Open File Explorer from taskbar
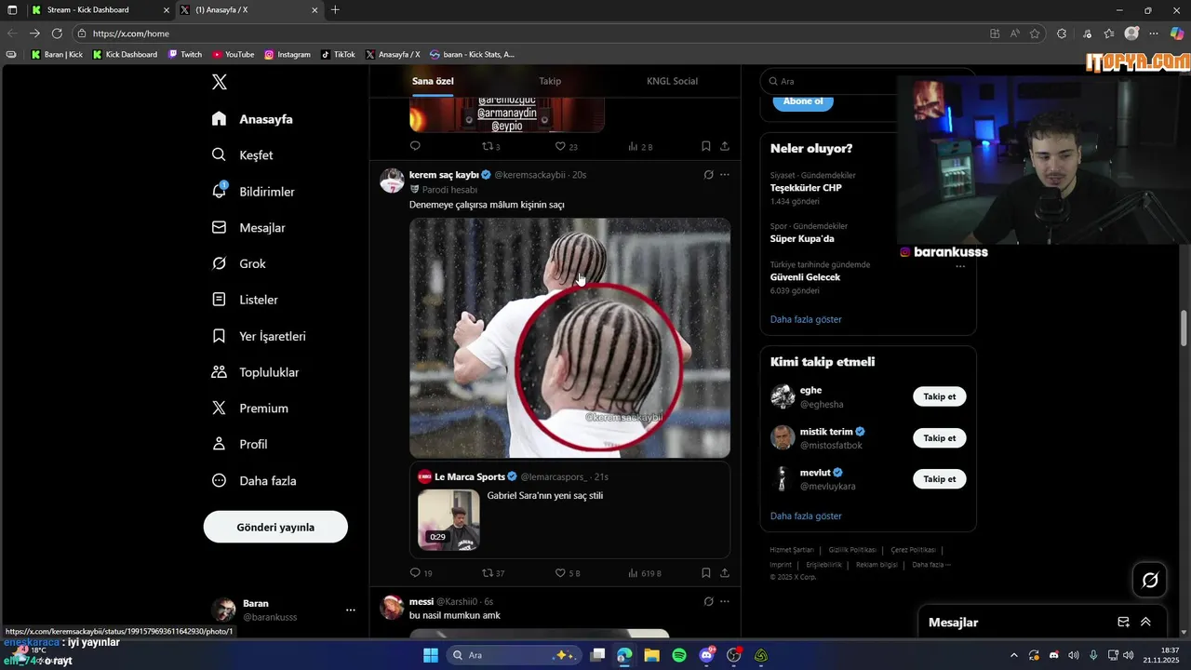This screenshot has width=1191, height=670. [x=651, y=655]
